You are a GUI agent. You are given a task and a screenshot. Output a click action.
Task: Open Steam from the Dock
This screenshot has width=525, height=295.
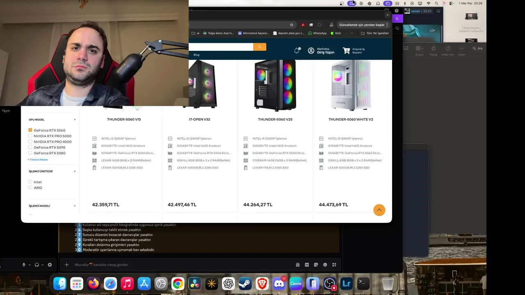(245, 284)
